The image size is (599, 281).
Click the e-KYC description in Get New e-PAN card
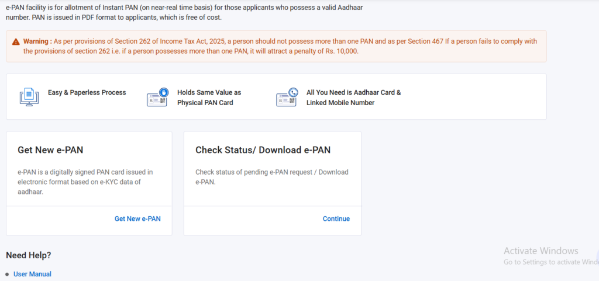85,182
